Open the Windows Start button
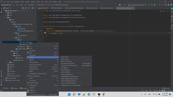The width and height of the screenshot is (173, 97). point(69,94)
